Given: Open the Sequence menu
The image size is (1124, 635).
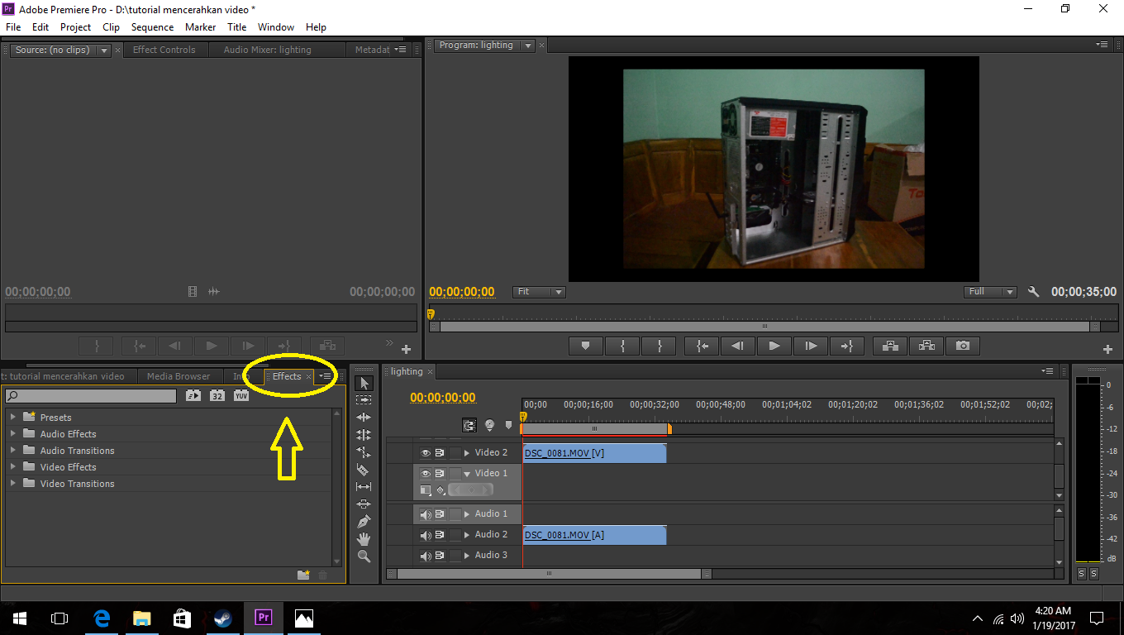Looking at the screenshot, I should 153,27.
